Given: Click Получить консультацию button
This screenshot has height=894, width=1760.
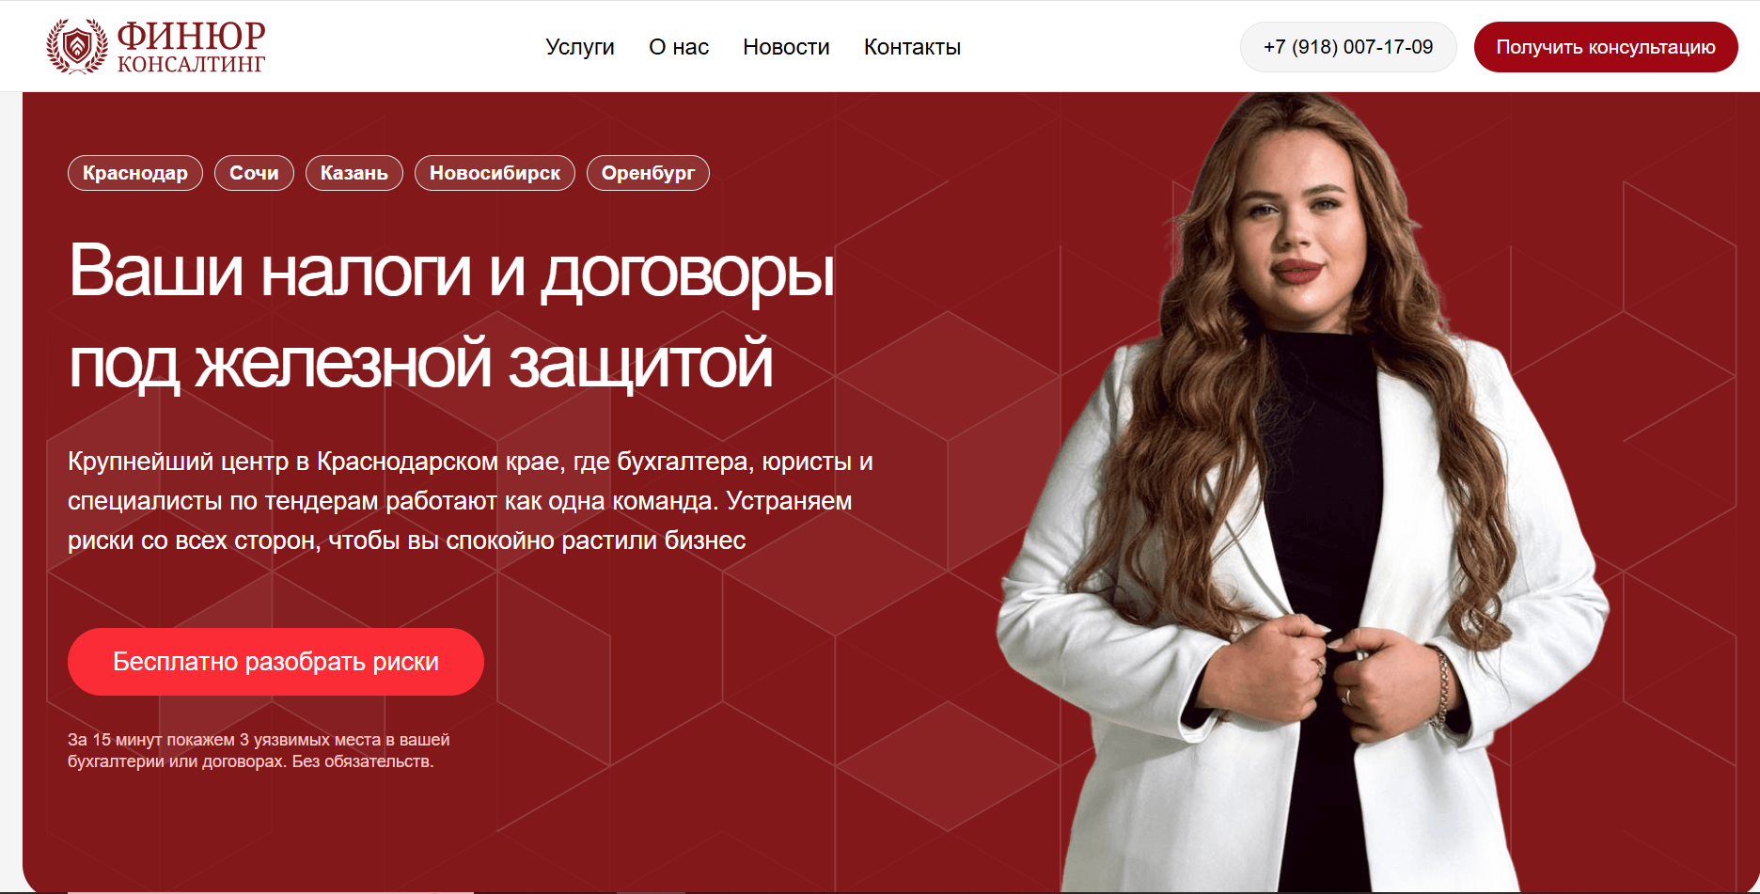Looking at the screenshot, I should point(1606,47).
